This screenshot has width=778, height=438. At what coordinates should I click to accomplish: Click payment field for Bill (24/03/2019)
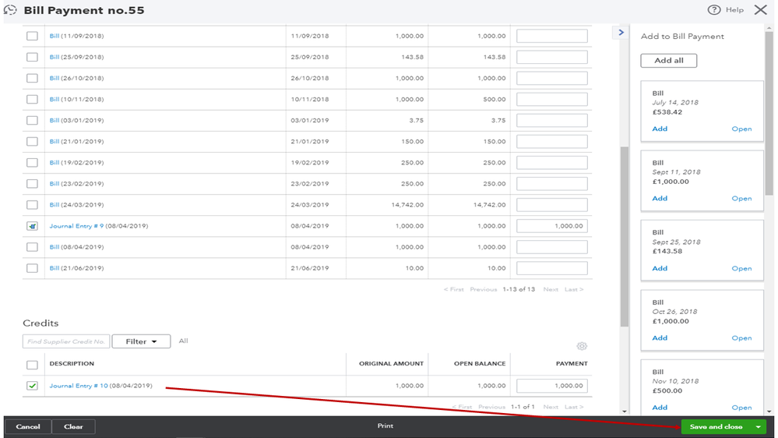coord(551,205)
